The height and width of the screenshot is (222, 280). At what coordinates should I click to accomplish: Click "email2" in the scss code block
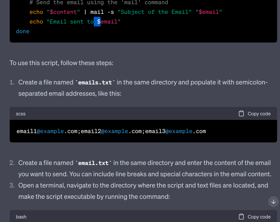pyautogui.click(x=91, y=131)
